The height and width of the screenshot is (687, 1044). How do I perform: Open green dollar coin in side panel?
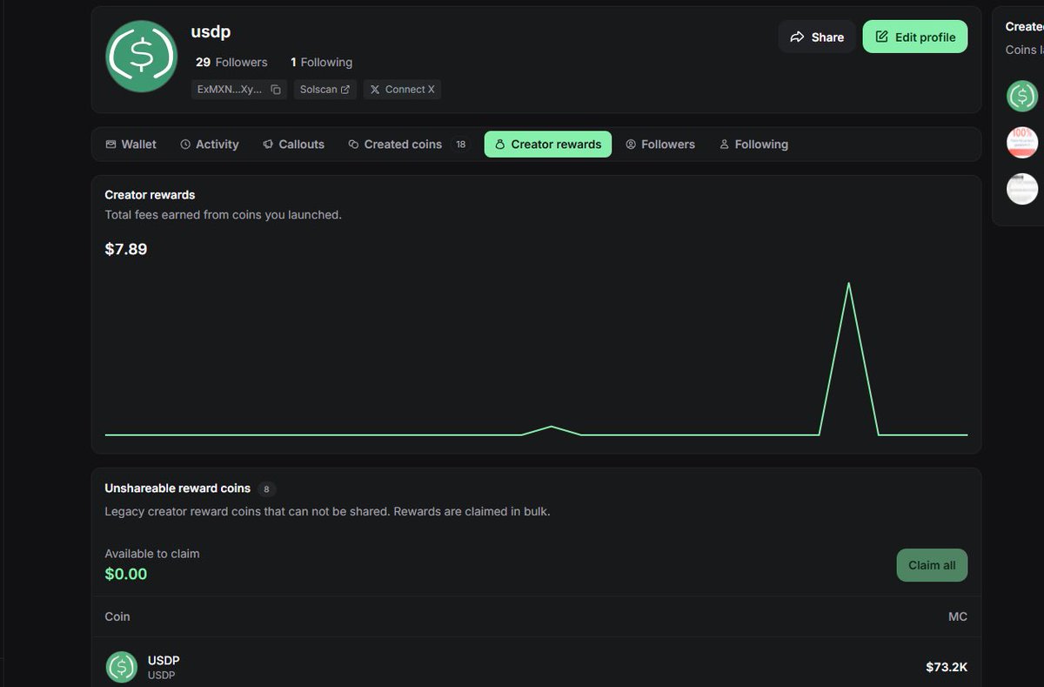click(1022, 96)
